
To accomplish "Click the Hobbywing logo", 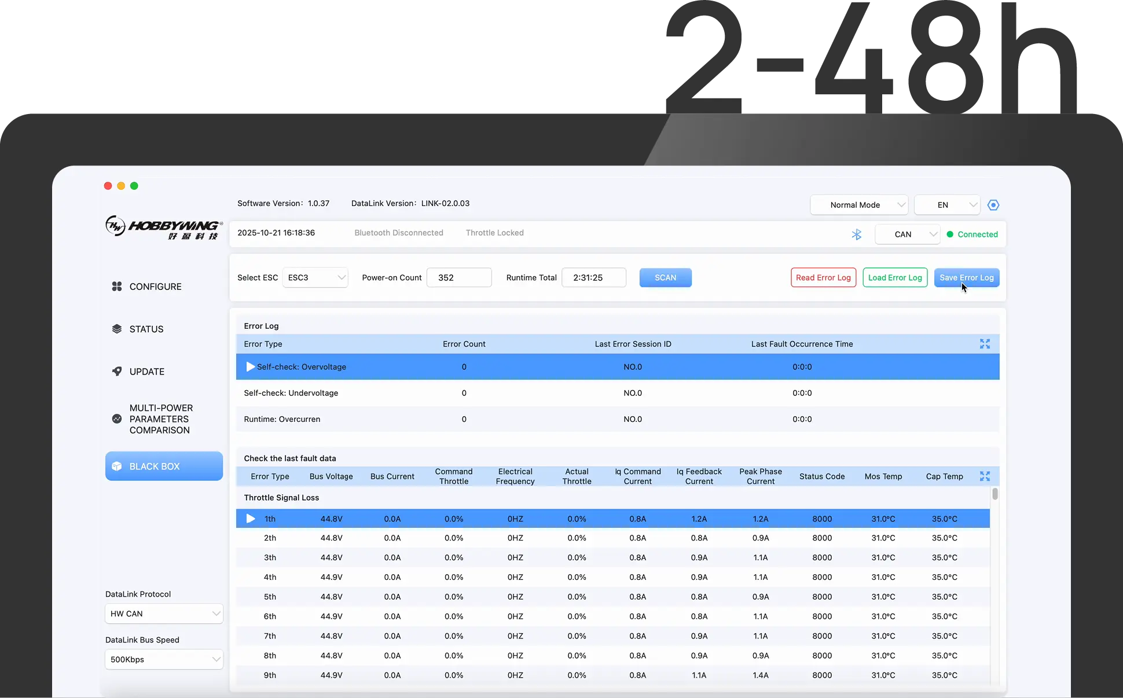I will [164, 226].
